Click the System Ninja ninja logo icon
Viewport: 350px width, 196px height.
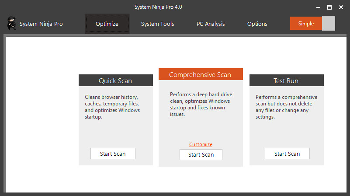[11, 23]
